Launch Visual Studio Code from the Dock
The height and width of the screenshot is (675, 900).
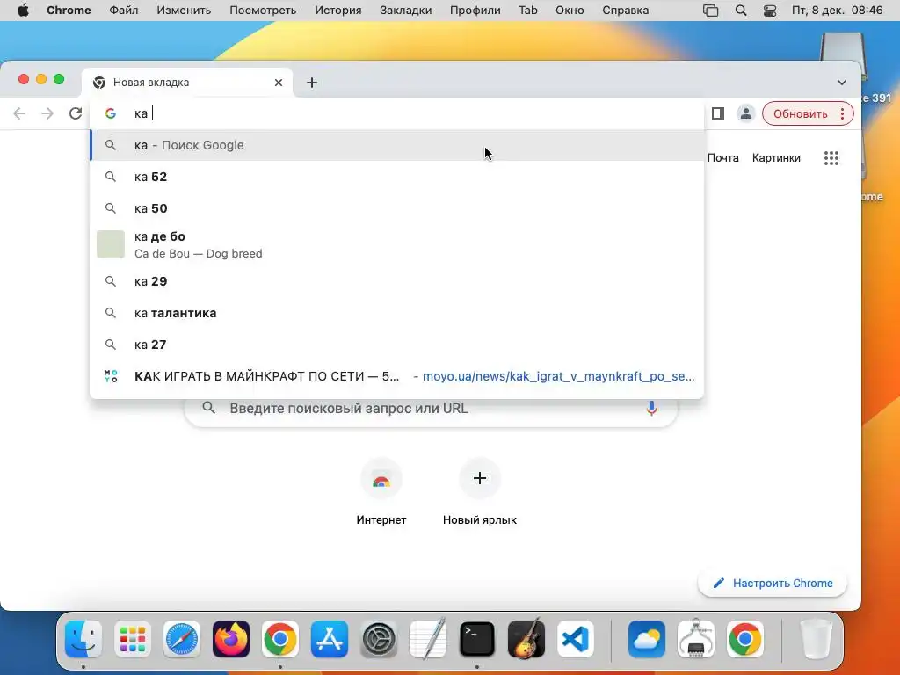(575, 639)
